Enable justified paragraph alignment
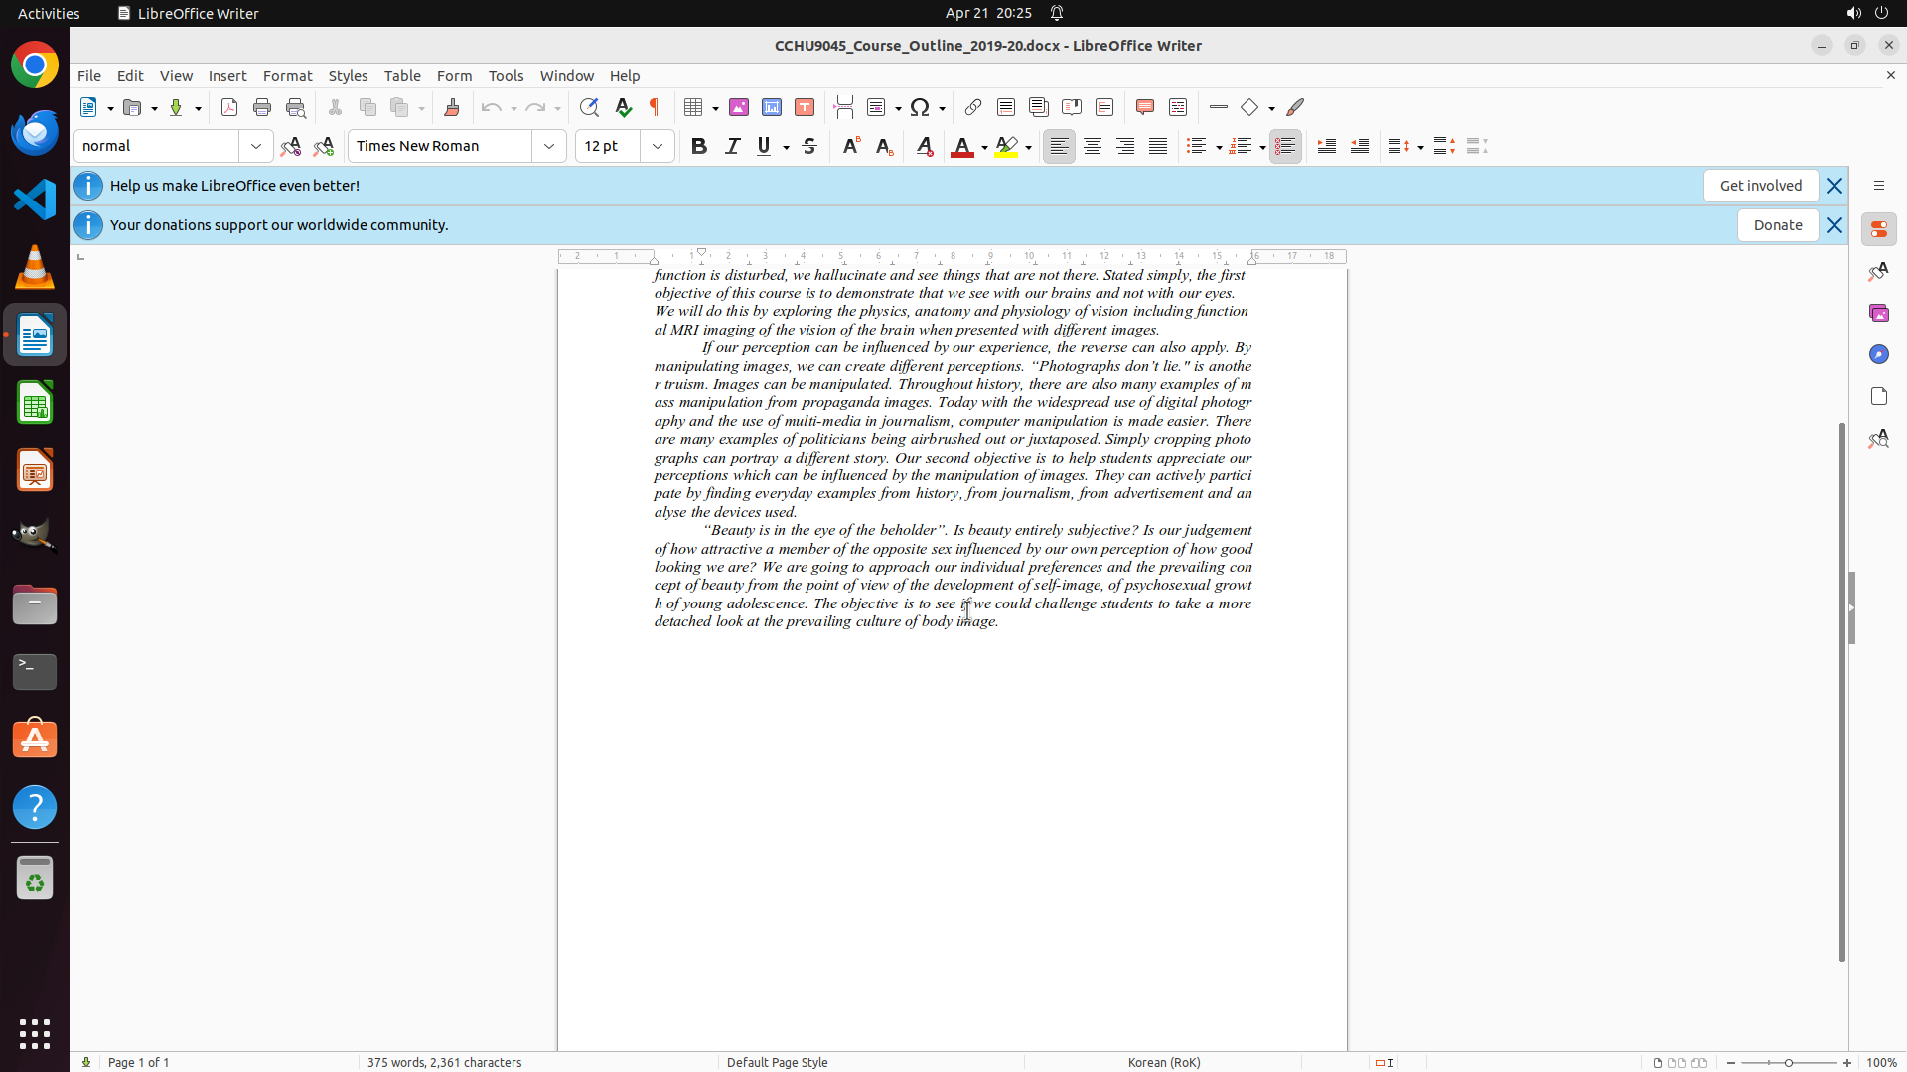Image resolution: width=1907 pixels, height=1072 pixels. coord(1158,146)
